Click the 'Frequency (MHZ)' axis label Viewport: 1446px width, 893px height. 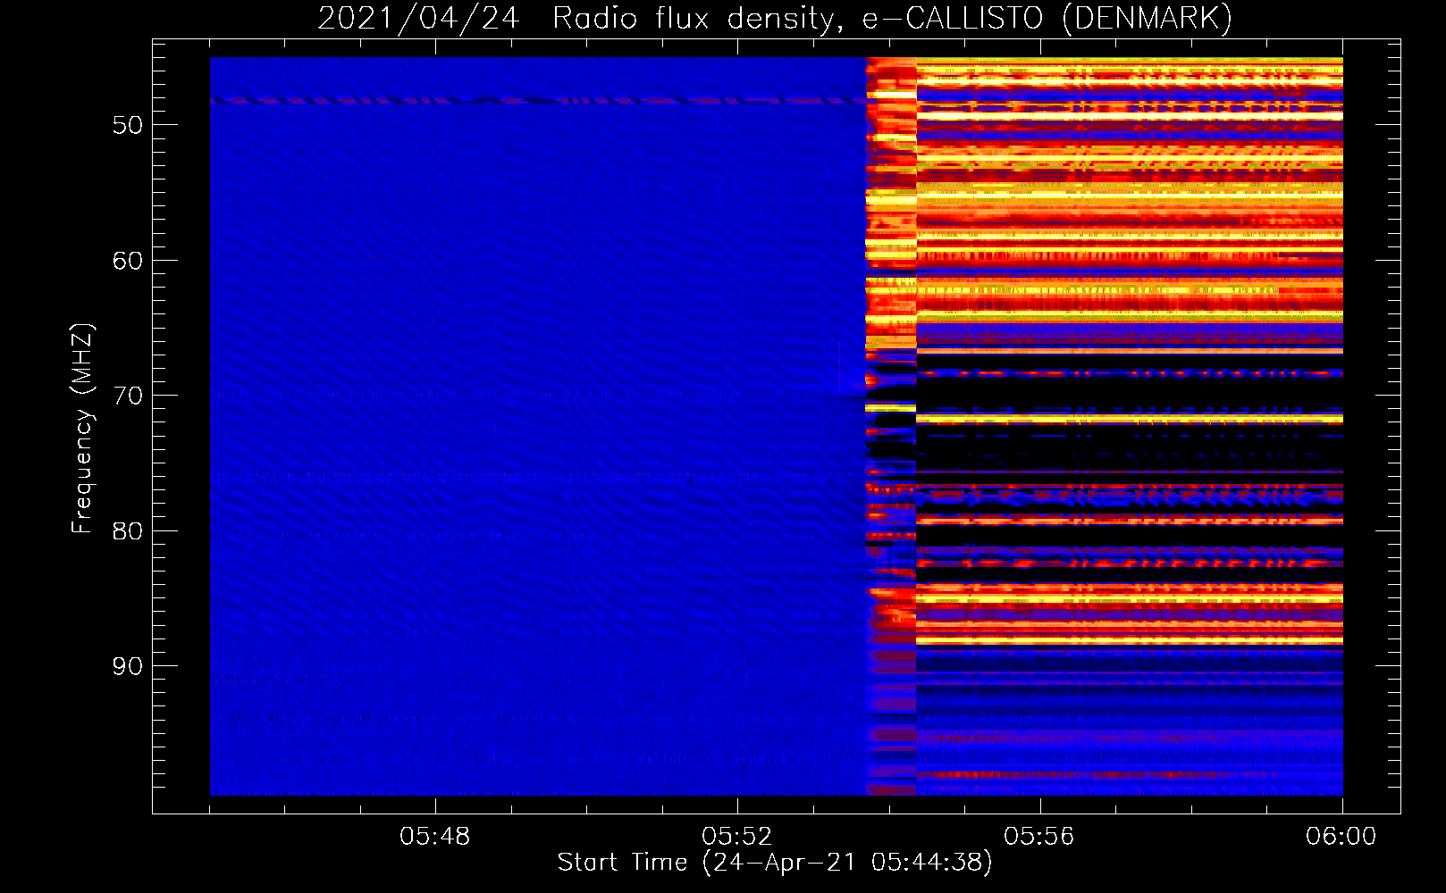point(82,429)
